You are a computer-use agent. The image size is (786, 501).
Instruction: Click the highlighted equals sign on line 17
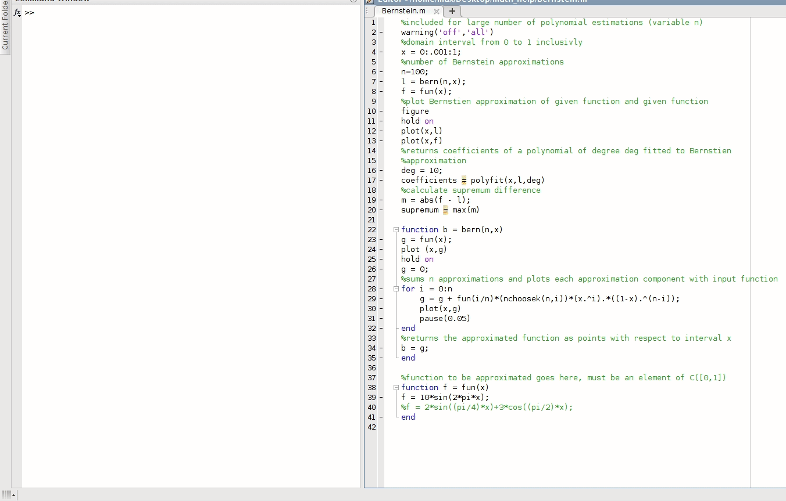(464, 181)
